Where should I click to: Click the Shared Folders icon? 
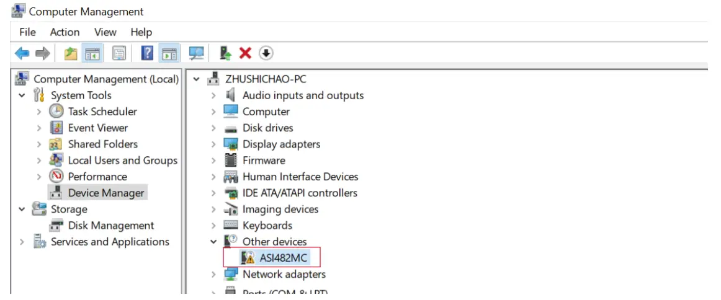(56, 144)
